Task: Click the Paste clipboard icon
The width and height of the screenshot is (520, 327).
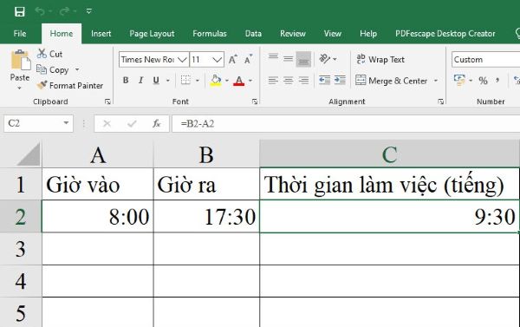Action: 21,60
